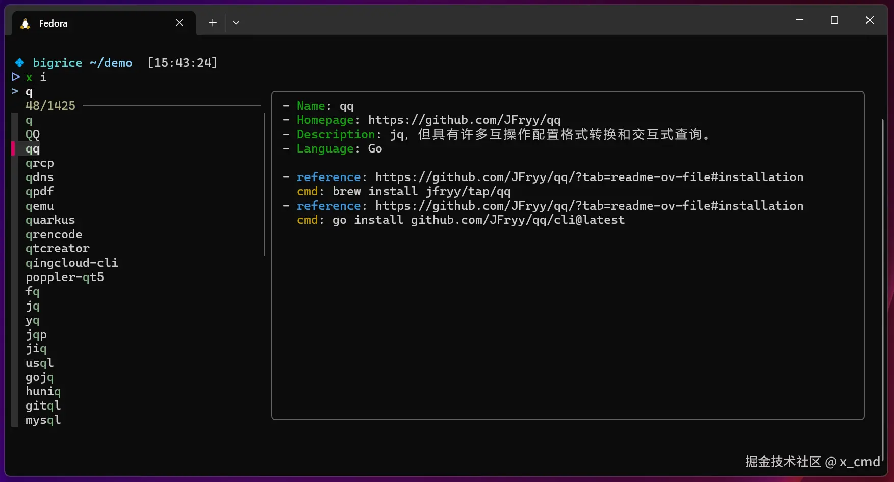Select qtcreator in the package list
This screenshot has height=482, width=894.
[58, 249]
